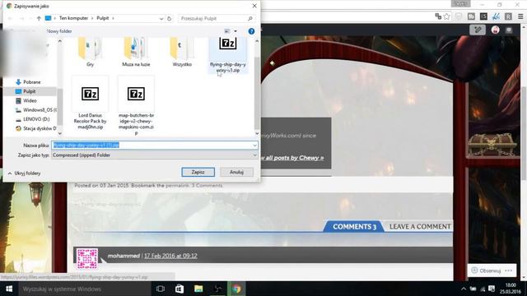Open the Windows Store taskbar icon
527x296 pixels.
point(180,289)
